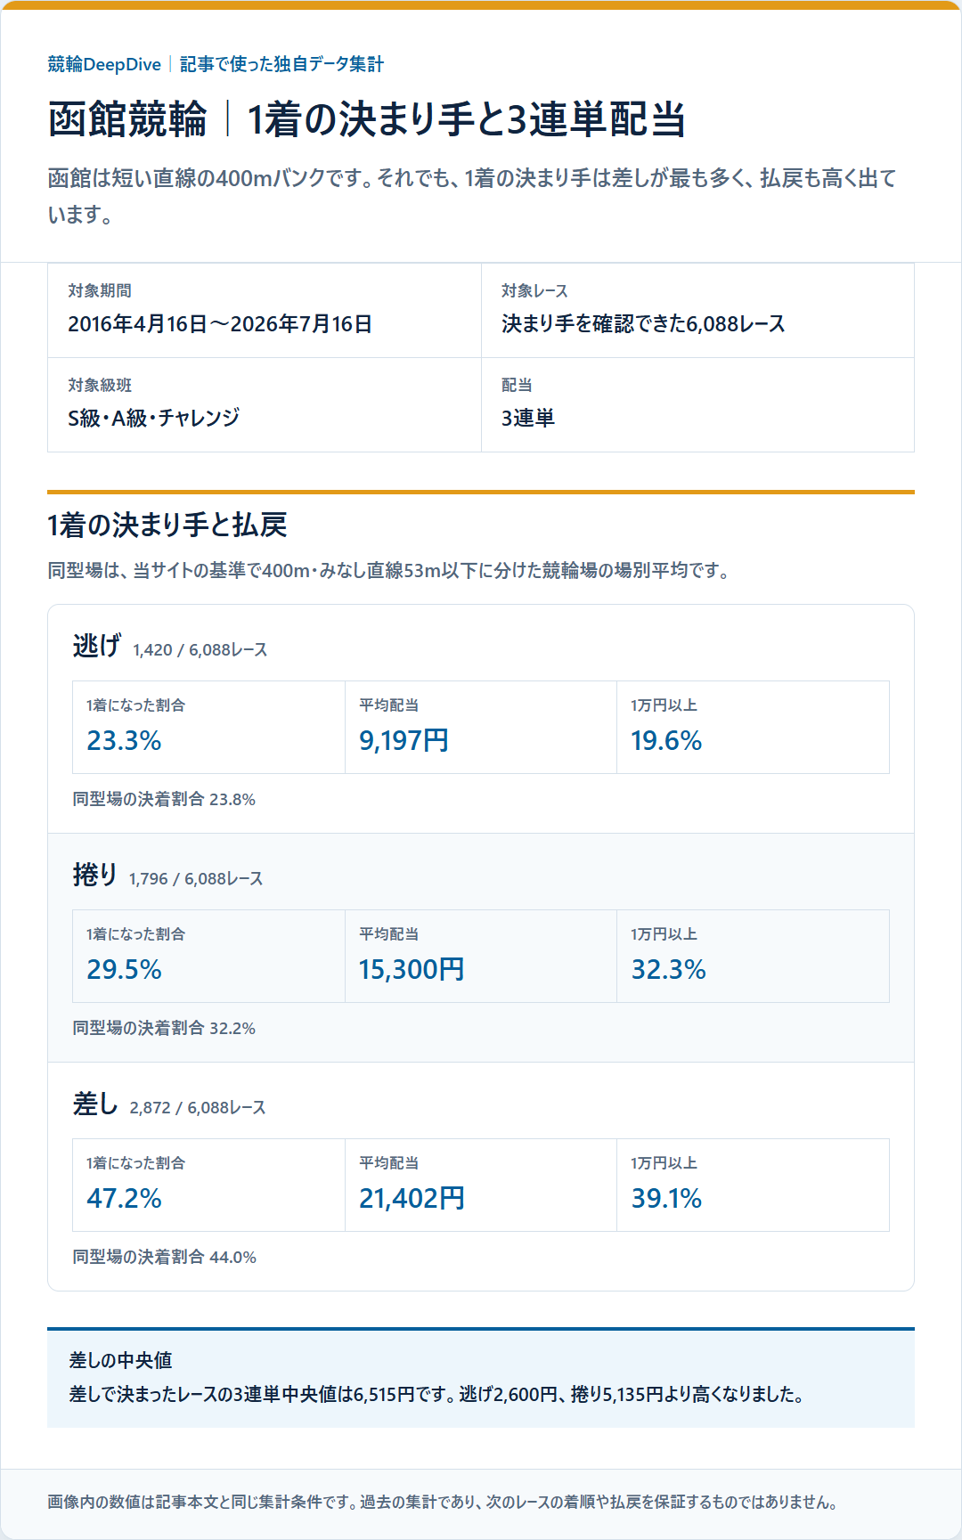Select the 15,300円 average payout

pos(412,969)
